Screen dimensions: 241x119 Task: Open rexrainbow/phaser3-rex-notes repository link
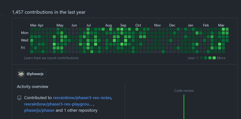[82, 98]
